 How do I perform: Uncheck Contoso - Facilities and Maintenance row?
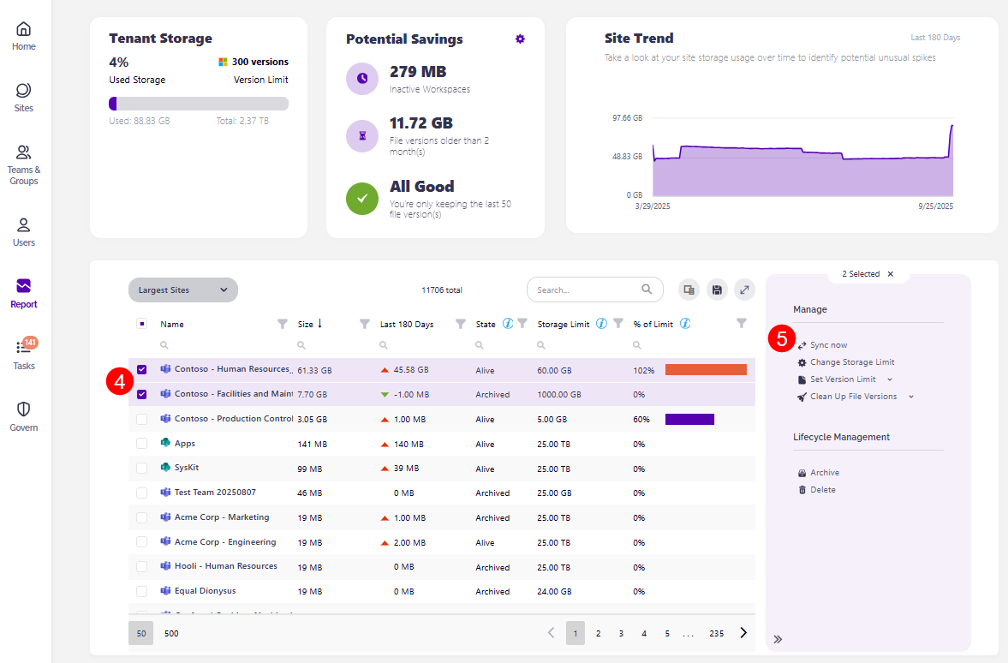point(140,394)
